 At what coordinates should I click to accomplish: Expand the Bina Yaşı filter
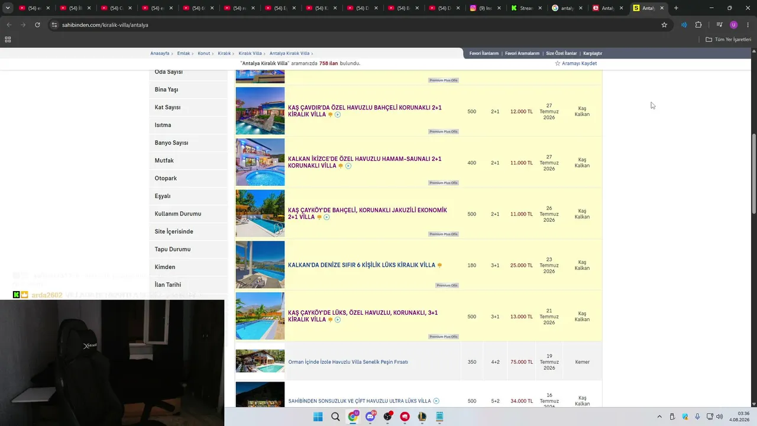[188, 89]
